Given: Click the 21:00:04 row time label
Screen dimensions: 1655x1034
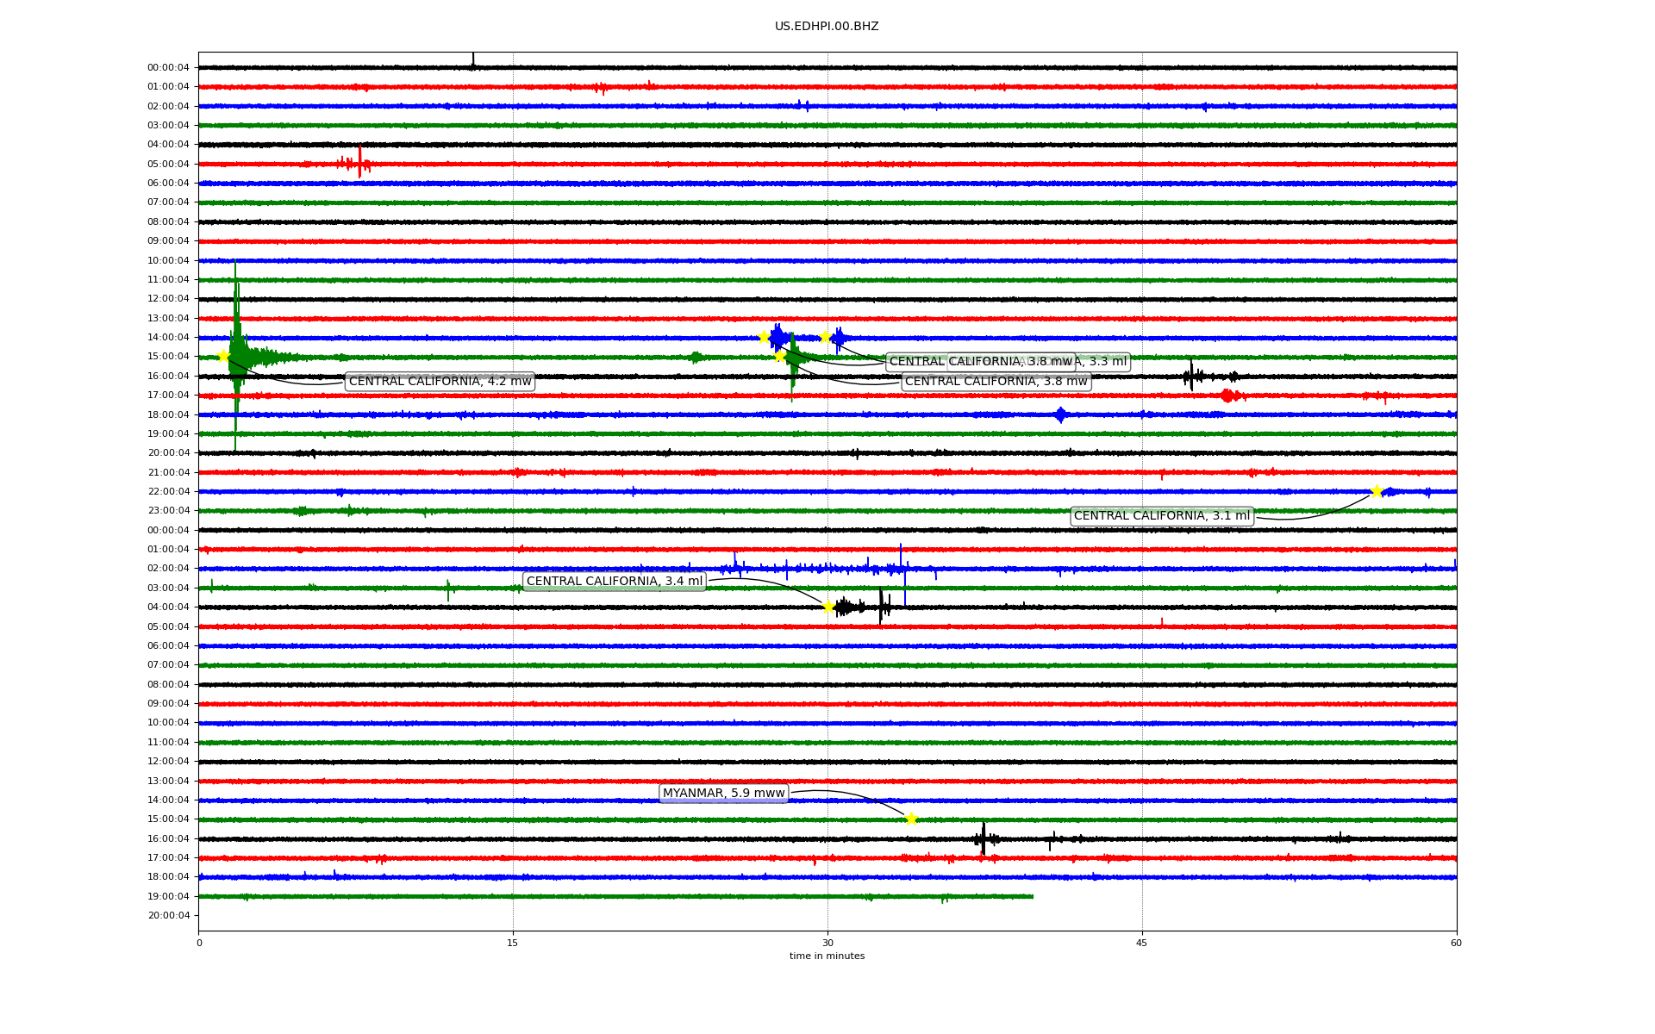Looking at the screenshot, I should [x=168, y=473].
